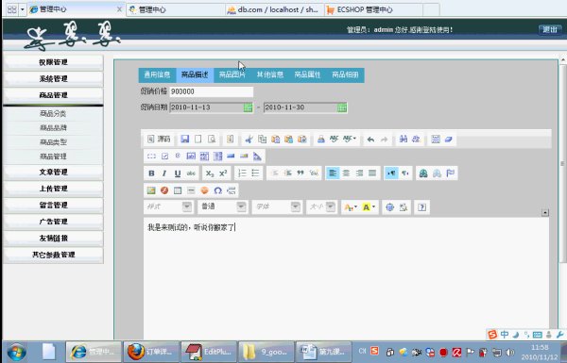The width and height of the screenshot is (567, 363).
Task: Toggle right-to-left text direction
Action: coord(405,173)
